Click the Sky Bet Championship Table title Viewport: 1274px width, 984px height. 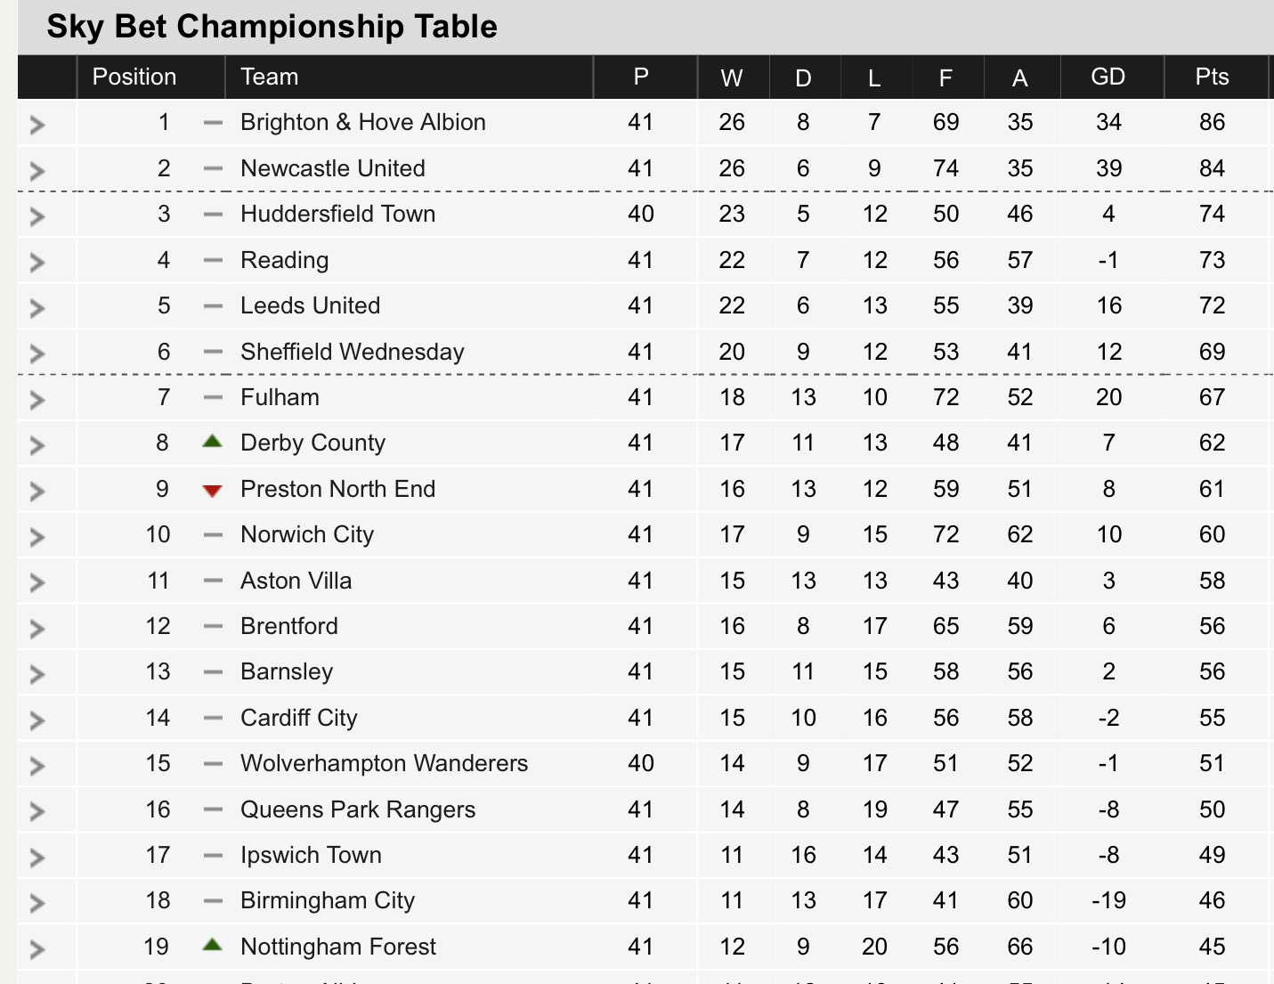click(272, 26)
